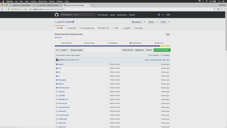The width and height of the screenshot is (227, 128).
Task: Click the GitHub Octocat logo
Action: tap(56, 15)
